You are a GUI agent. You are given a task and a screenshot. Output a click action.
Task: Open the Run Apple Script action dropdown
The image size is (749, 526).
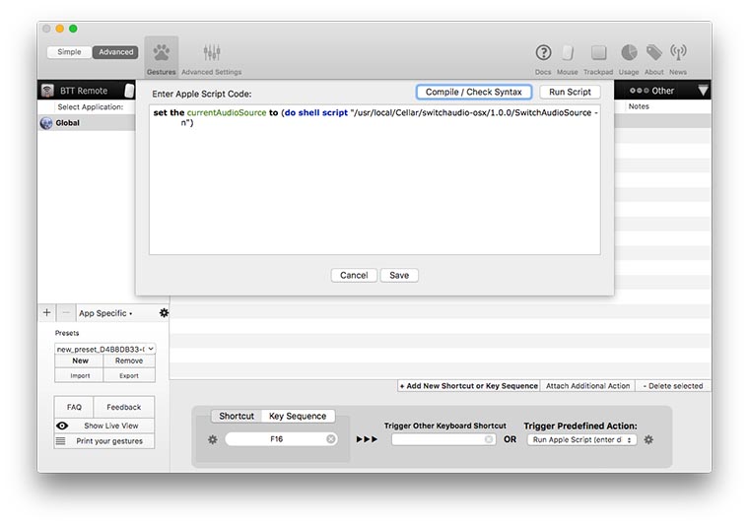click(x=581, y=439)
